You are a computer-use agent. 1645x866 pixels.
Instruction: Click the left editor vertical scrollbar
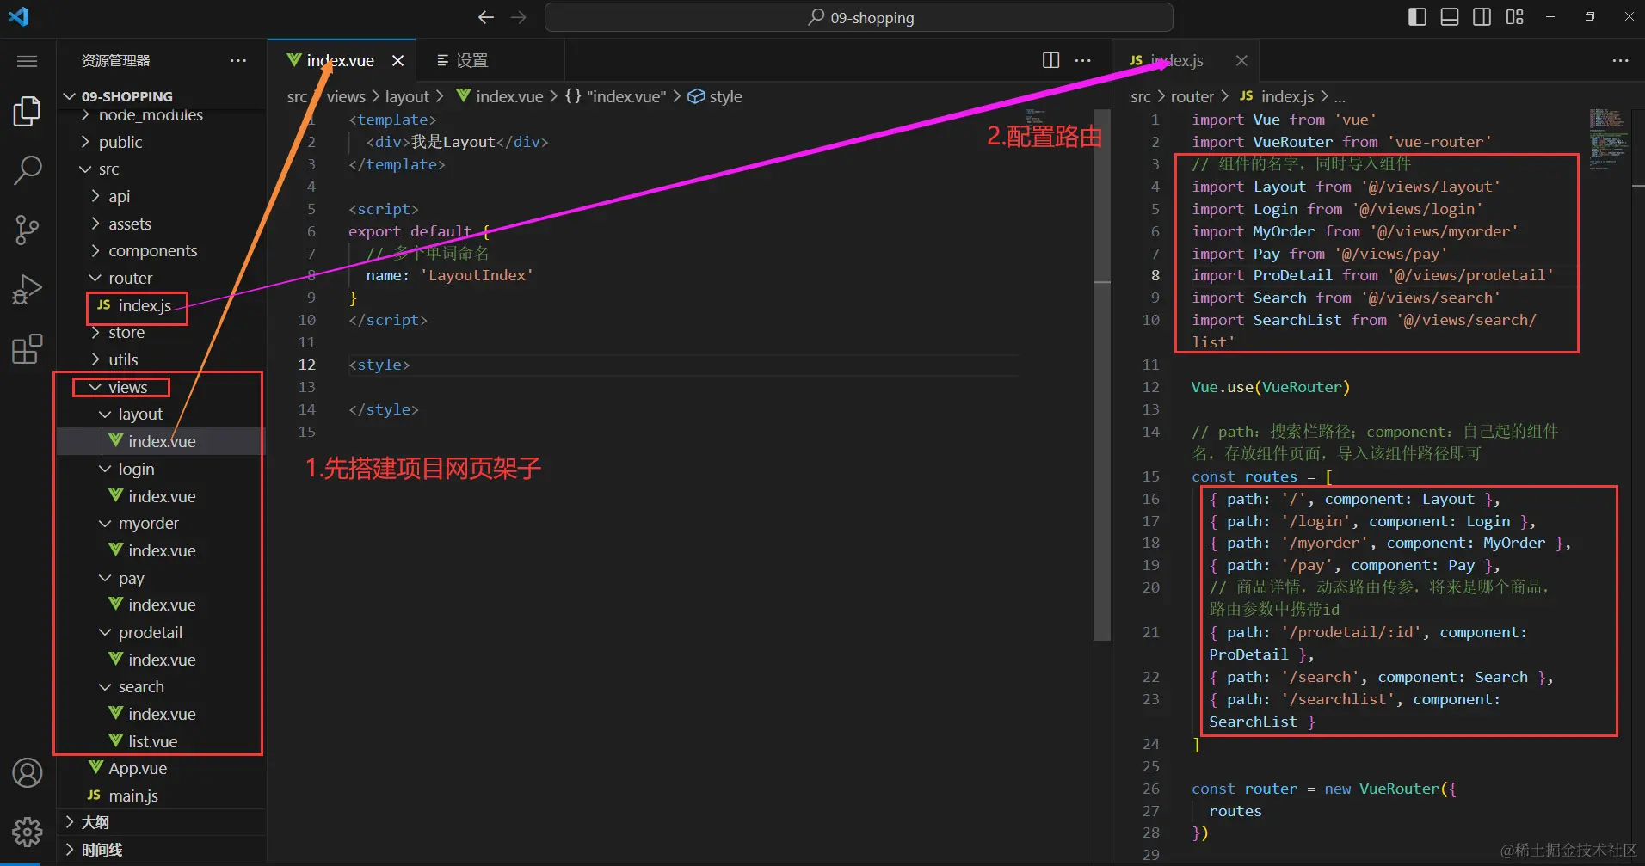[1102, 374]
